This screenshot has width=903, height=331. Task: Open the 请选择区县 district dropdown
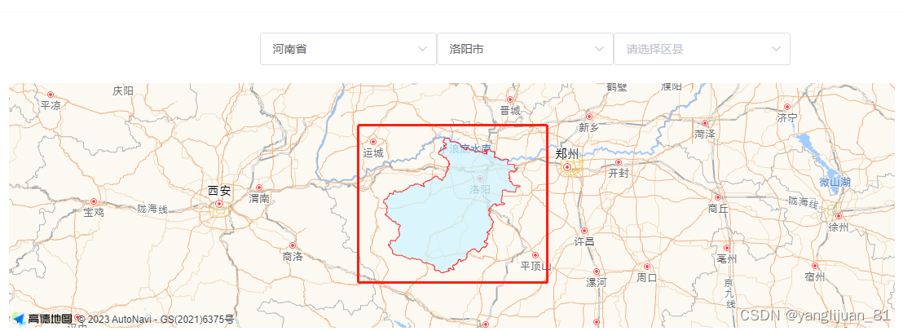point(702,49)
